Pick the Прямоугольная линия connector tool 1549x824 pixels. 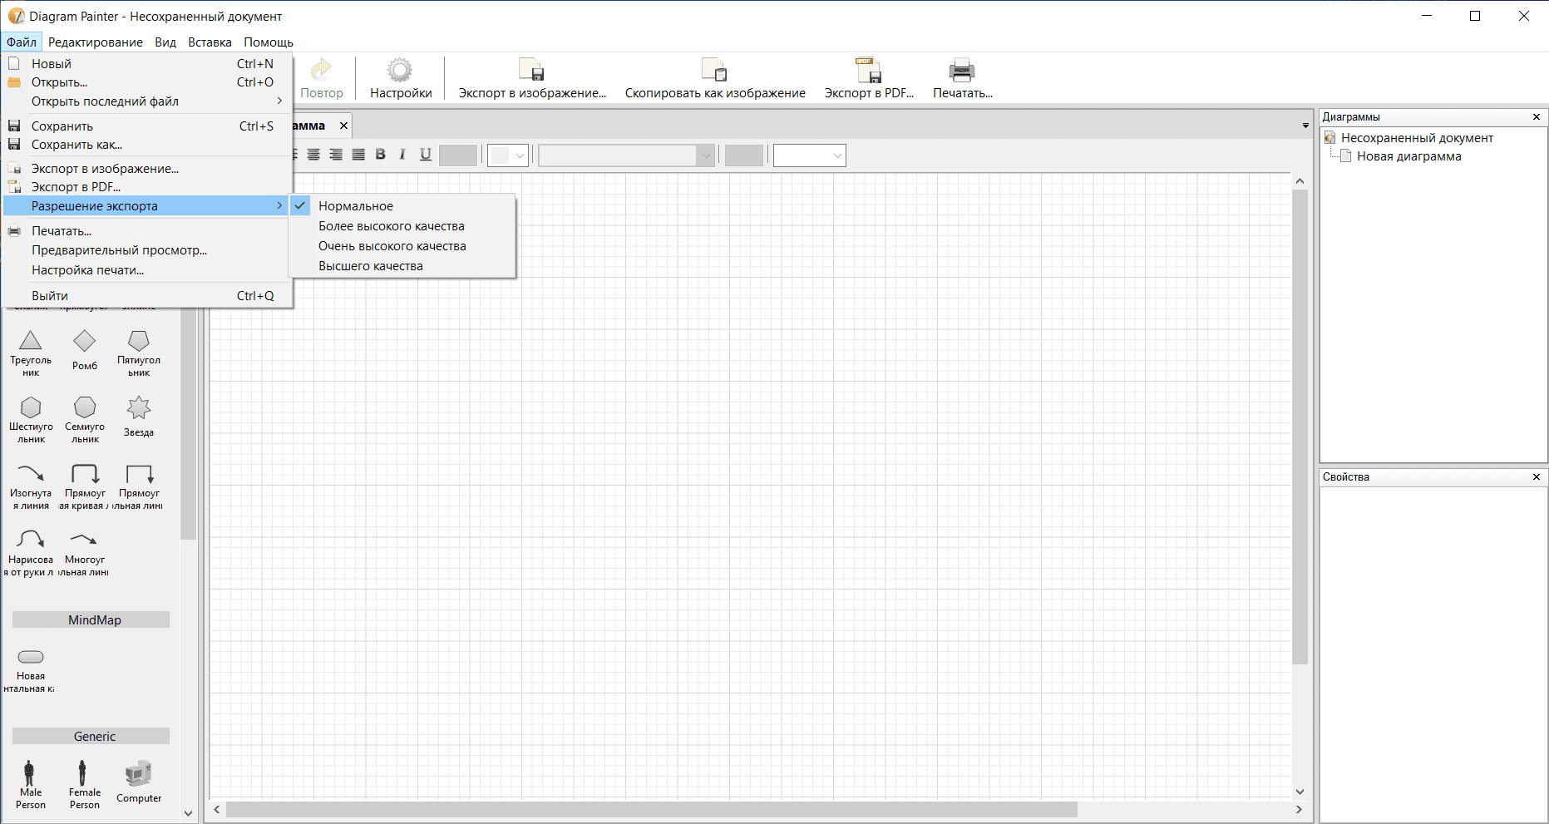click(139, 486)
